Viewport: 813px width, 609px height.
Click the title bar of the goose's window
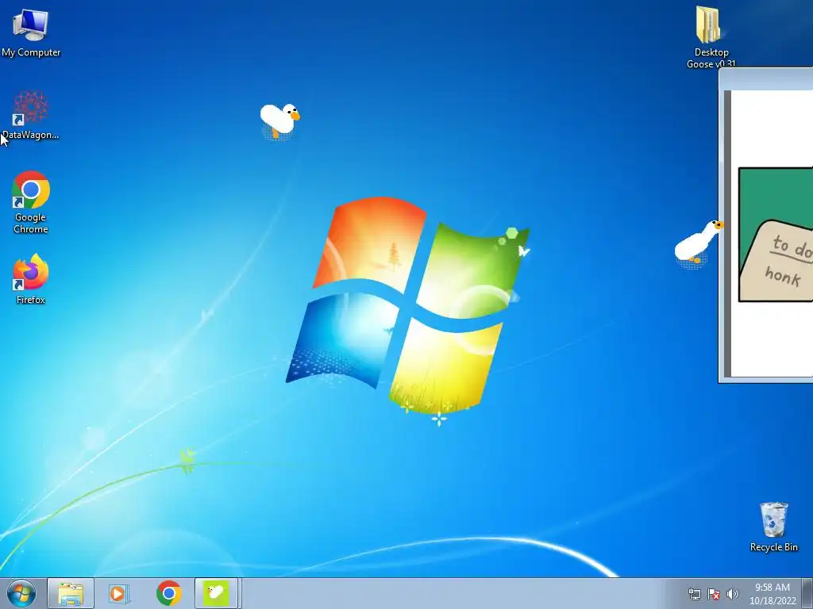pos(766,79)
